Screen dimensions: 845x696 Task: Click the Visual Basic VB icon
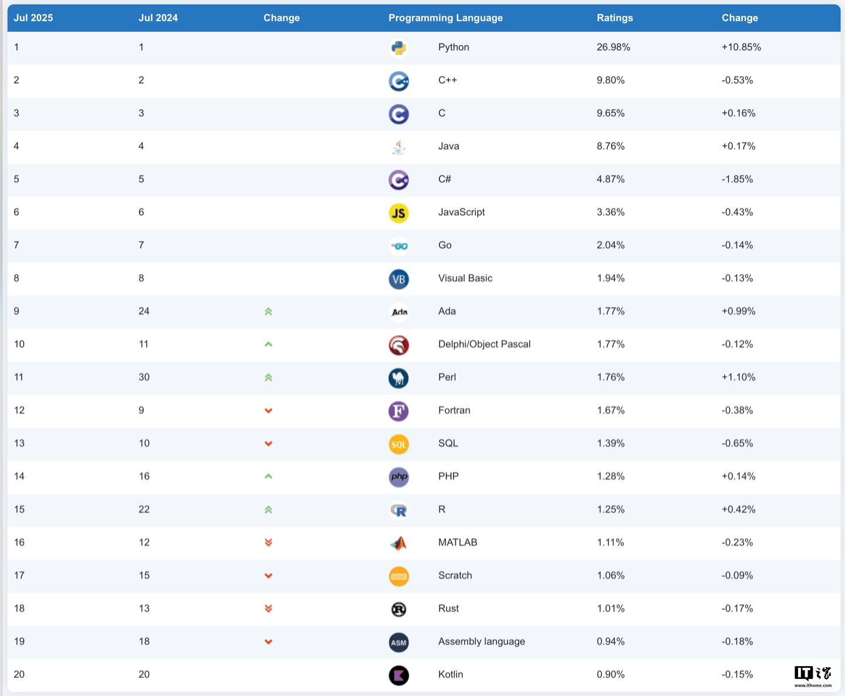[x=398, y=279]
